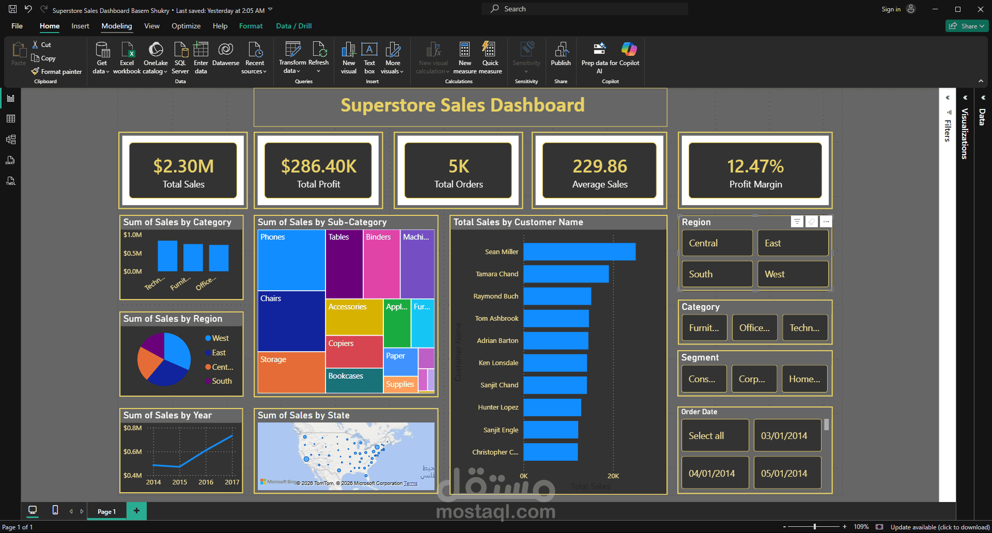Clear selections in the Region slicer
This screenshot has height=533, width=992.
point(812,222)
